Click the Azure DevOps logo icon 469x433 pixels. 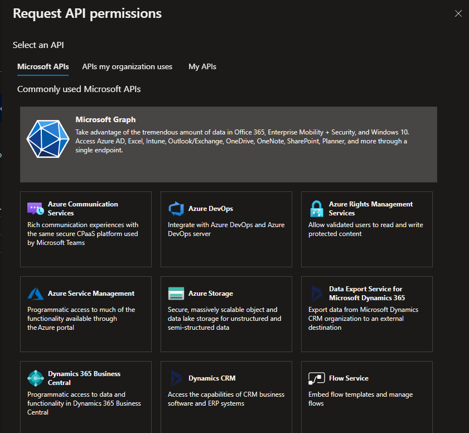point(176,209)
